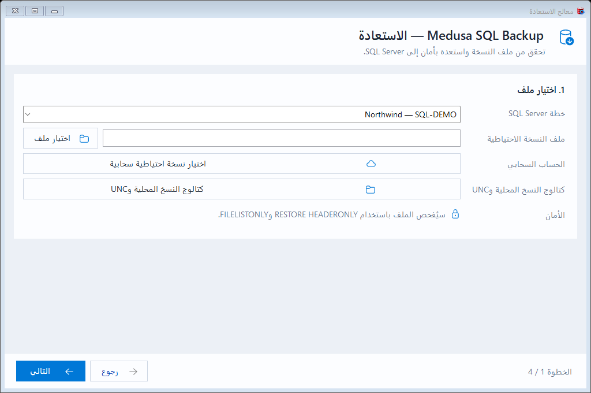This screenshot has width=591, height=393.
Task: Choose cloud backup via اختيار نسخة احتياطية سحابية
Action: click(242, 164)
